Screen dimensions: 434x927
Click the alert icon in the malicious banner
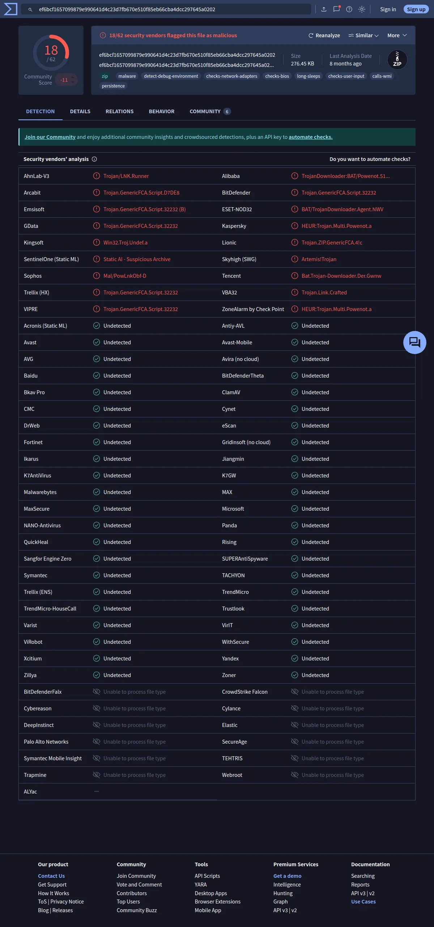pyautogui.click(x=103, y=35)
